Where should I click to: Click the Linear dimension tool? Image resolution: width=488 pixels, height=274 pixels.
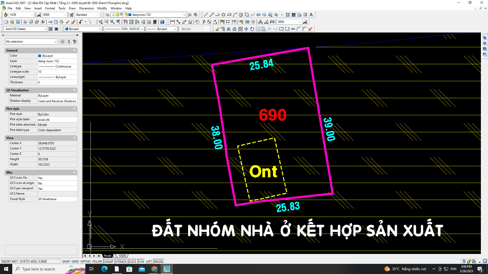[x=173, y=22]
